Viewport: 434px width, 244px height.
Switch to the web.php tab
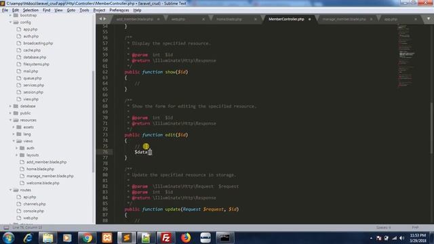pyautogui.click(x=178, y=19)
